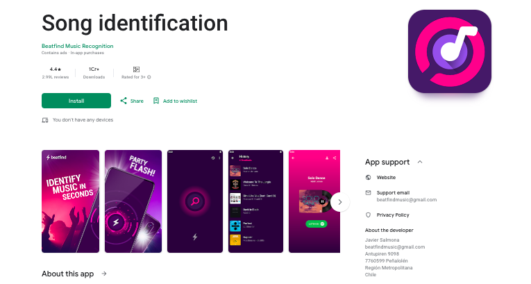The image size is (531, 284).
Task: Click the globe icon beside Website
Action: (x=369, y=177)
